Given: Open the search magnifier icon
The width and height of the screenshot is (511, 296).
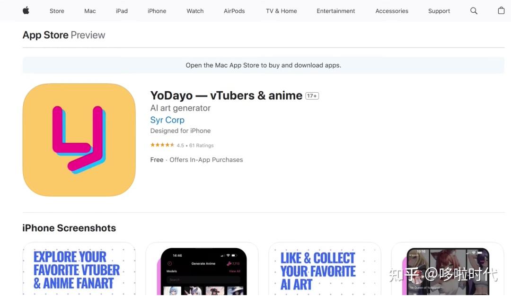Looking at the screenshot, I should 474,11.
